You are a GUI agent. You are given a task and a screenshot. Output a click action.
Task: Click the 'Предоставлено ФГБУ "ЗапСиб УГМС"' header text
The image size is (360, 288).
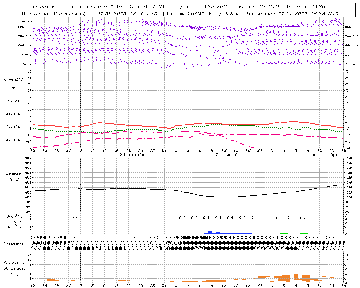click(118, 6)
